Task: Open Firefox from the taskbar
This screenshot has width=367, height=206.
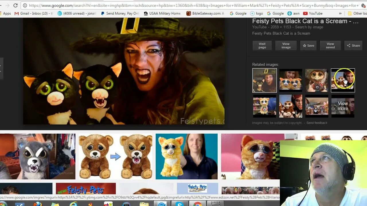Action: click(38, 204)
